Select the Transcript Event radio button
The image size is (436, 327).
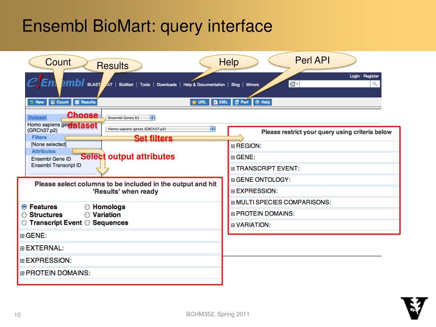tap(24, 223)
